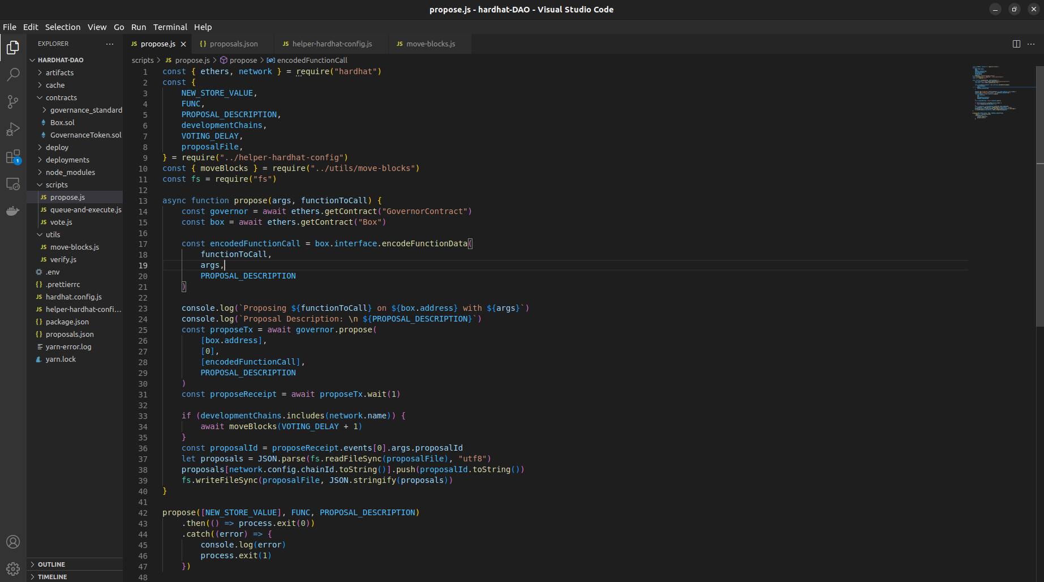This screenshot has width=1044, height=582.
Task: Open the Selection menu
Action: [63, 27]
